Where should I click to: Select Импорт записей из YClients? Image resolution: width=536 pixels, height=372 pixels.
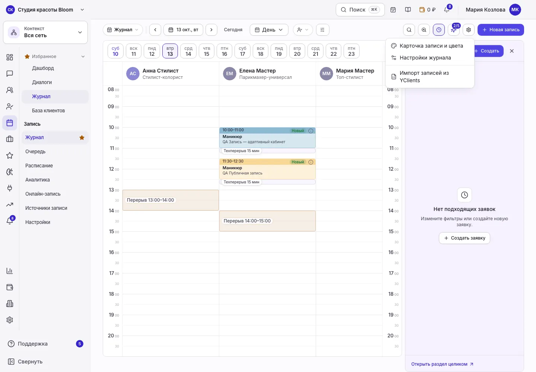coord(430,77)
